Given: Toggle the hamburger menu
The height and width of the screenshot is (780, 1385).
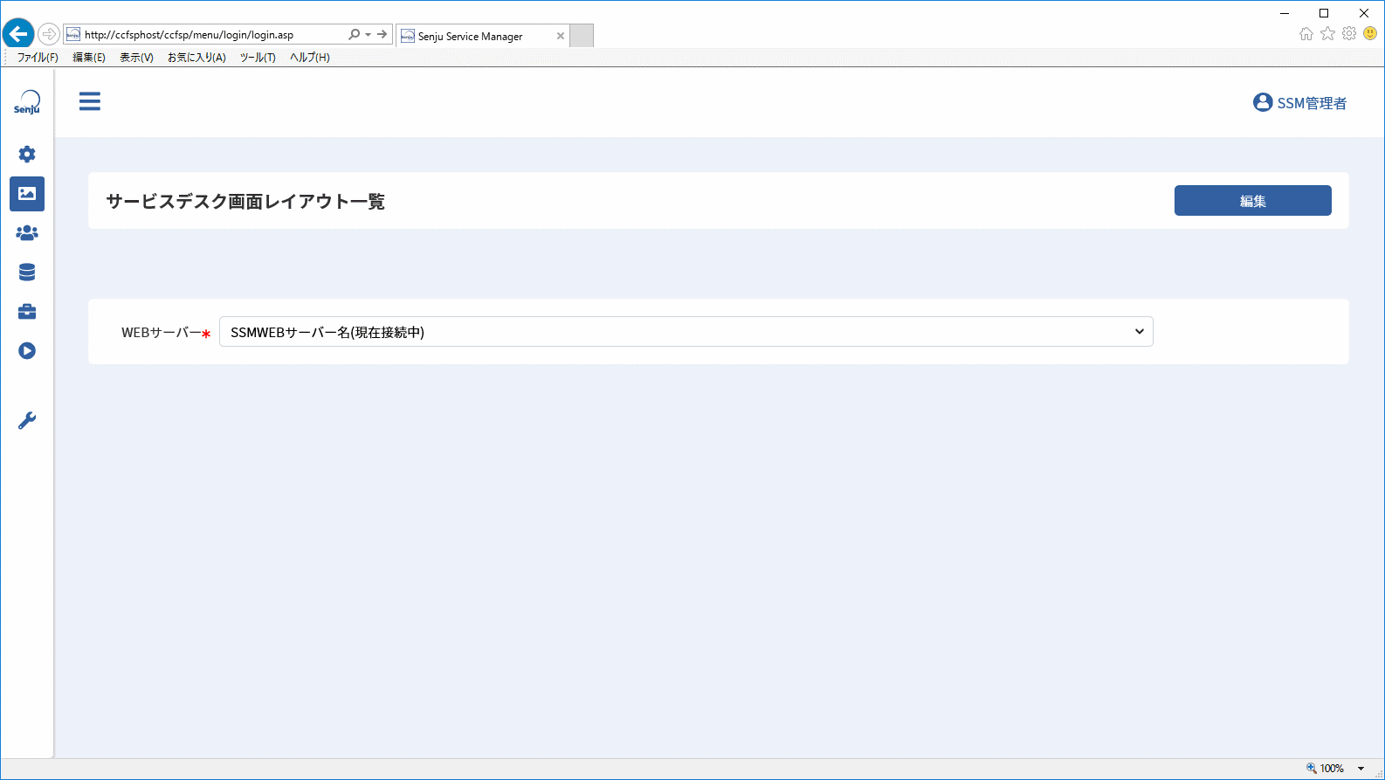Looking at the screenshot, I should click(x=90, y=101).
